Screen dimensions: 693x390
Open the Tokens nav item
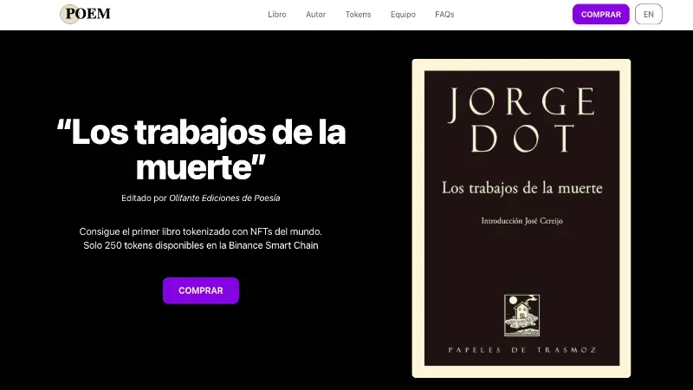pos(358,15)
